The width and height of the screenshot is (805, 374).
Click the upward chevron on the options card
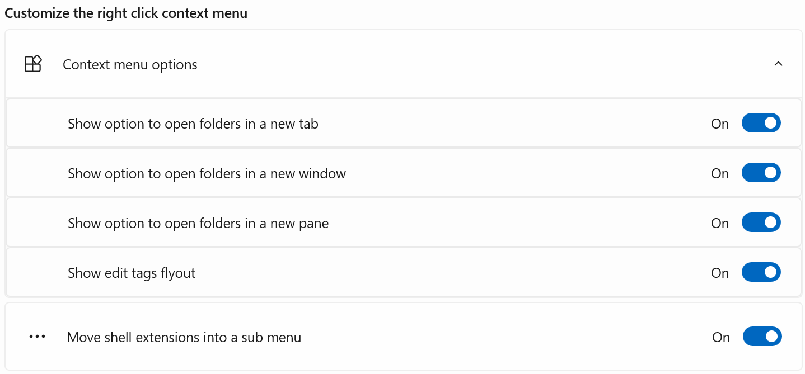778,64
